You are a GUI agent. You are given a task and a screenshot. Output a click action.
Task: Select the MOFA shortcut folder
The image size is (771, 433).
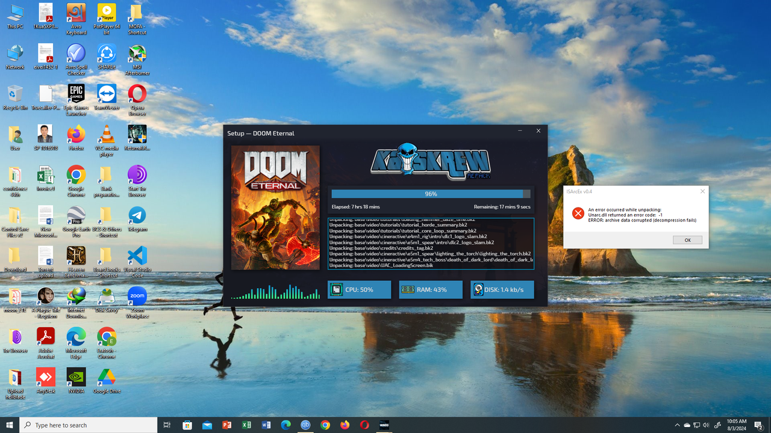137,19
